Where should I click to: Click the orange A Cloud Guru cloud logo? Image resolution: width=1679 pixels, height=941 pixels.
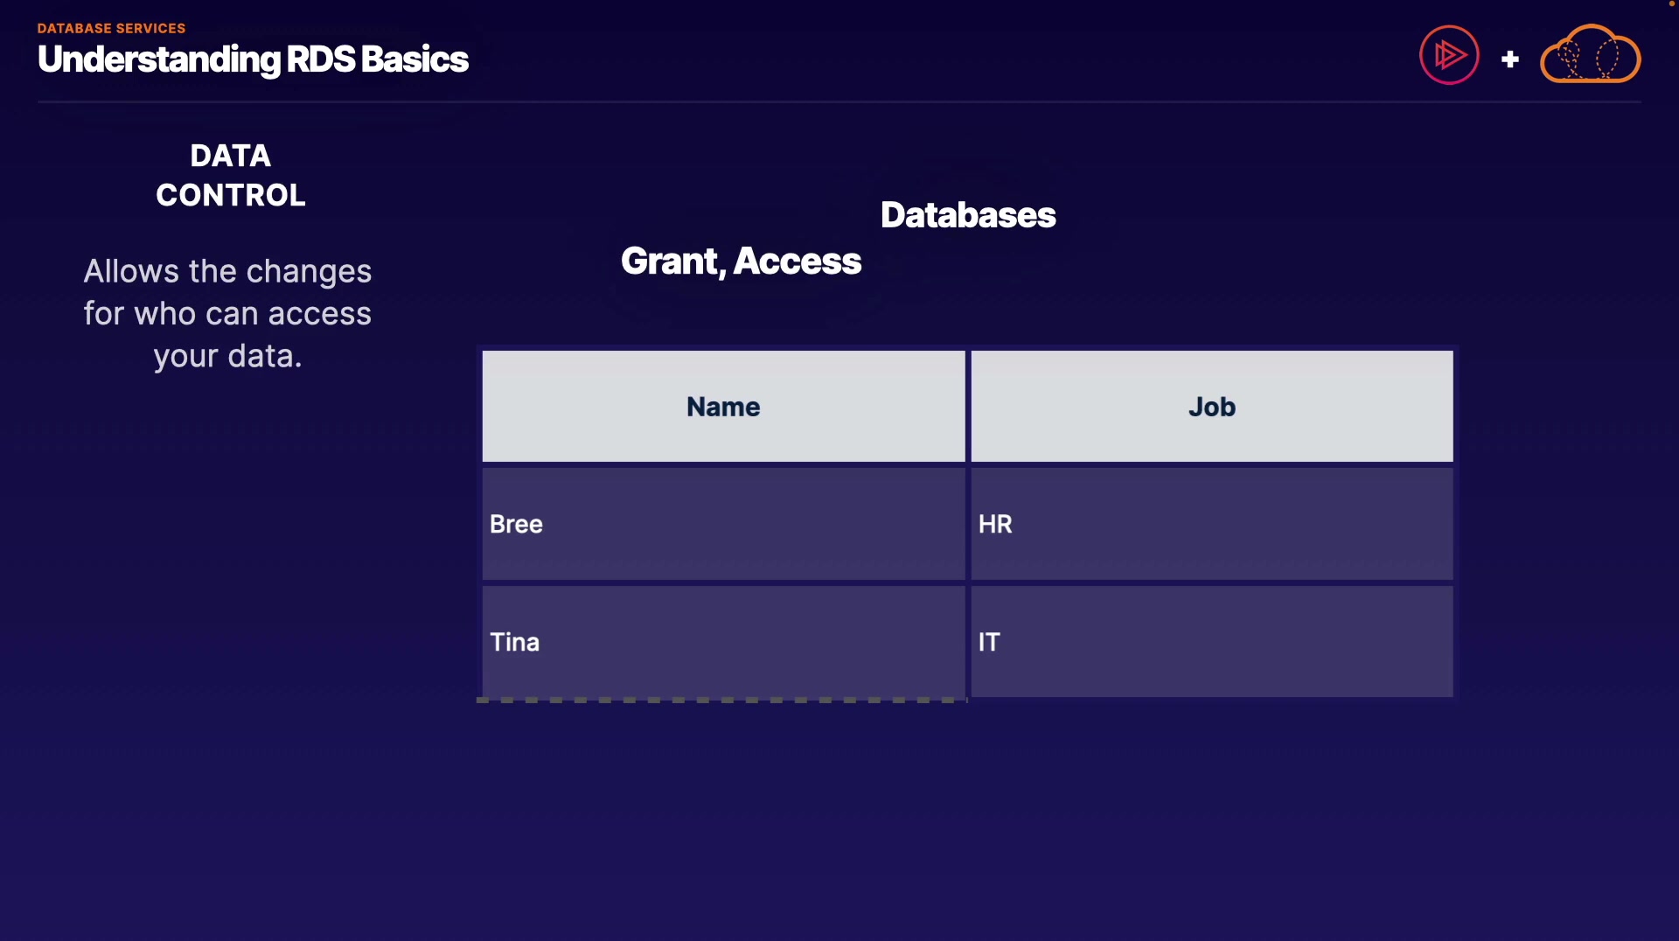[x=1590, y=55]
